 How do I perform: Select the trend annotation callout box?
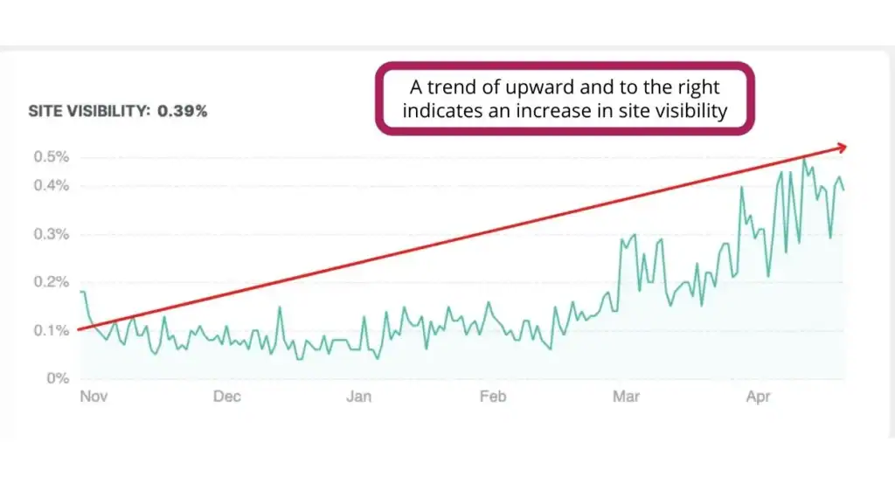[x=565, y=99]
